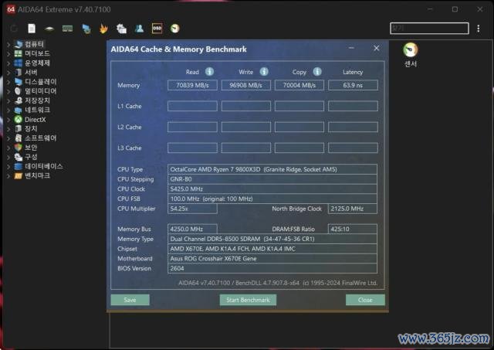The width and height of the screenshot is (494, 350).
Task: Click the Chipset field 'AMD X670E'
Action: point(272,249)
